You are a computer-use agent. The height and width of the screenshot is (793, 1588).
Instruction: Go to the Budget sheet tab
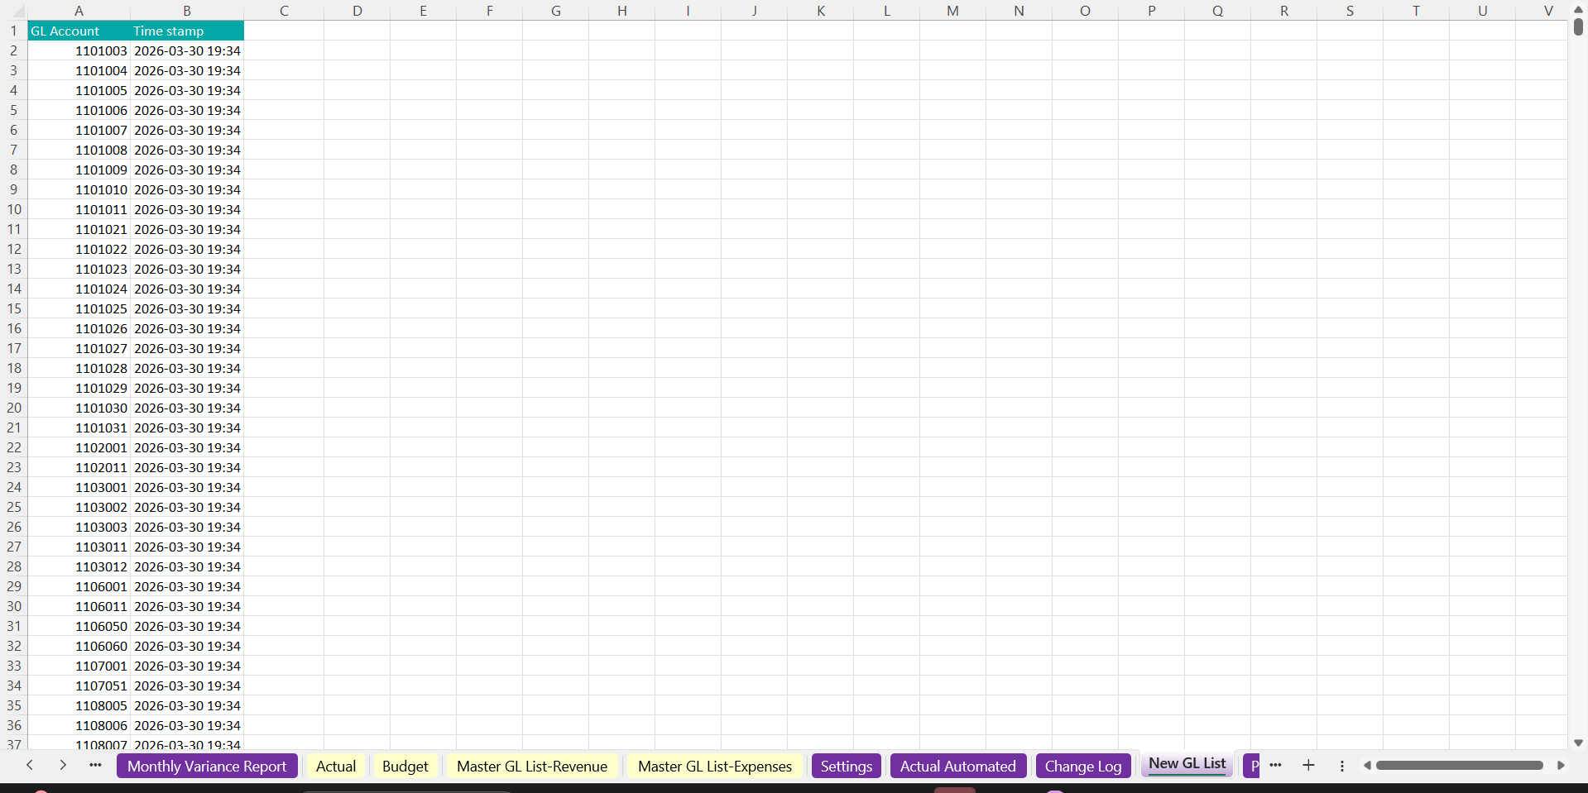pyautogui.click(x=405, y=767)
